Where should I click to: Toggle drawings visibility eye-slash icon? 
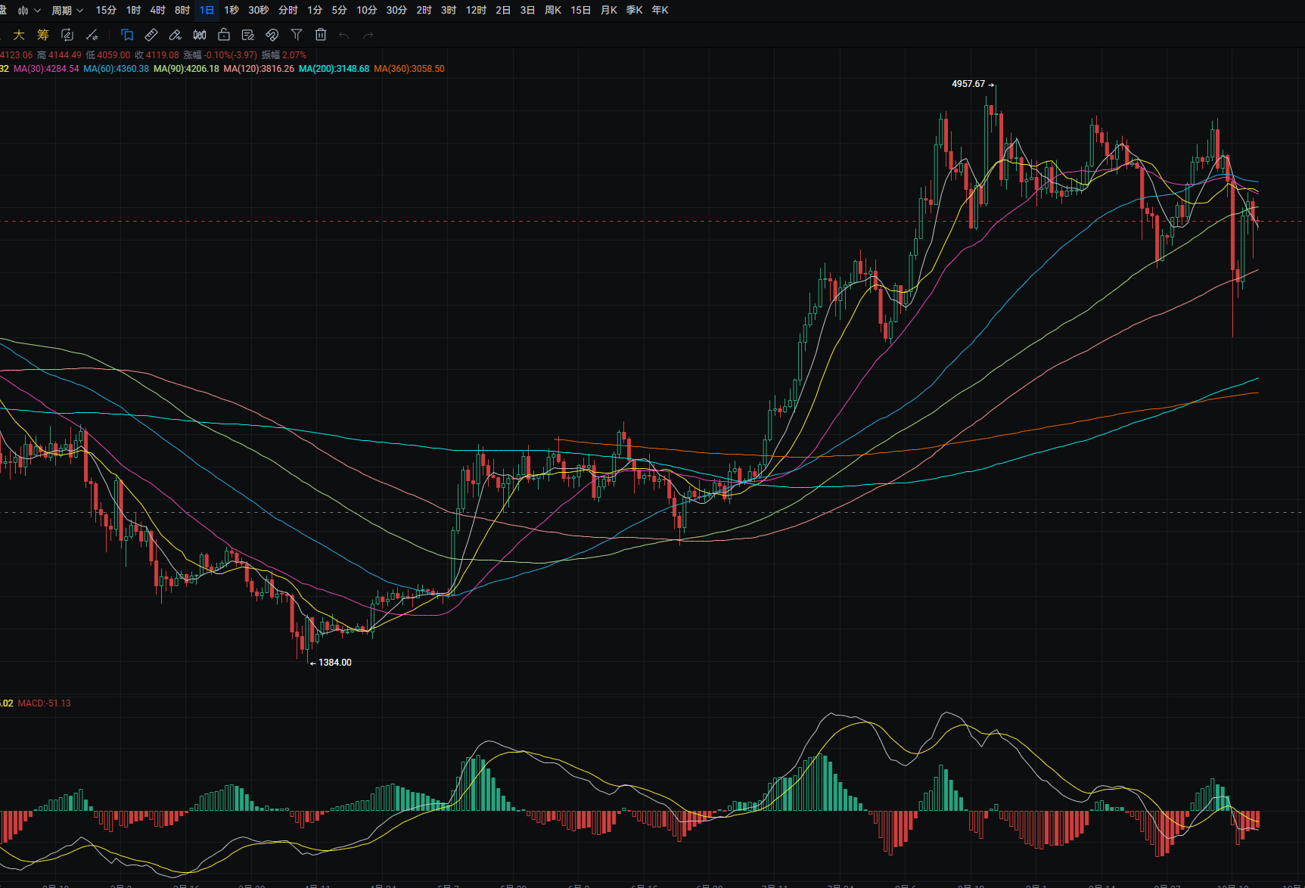coord(272,35)
